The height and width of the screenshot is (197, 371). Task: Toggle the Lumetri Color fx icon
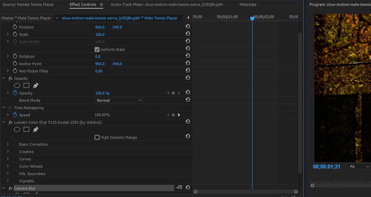click(x=10, y=123)
